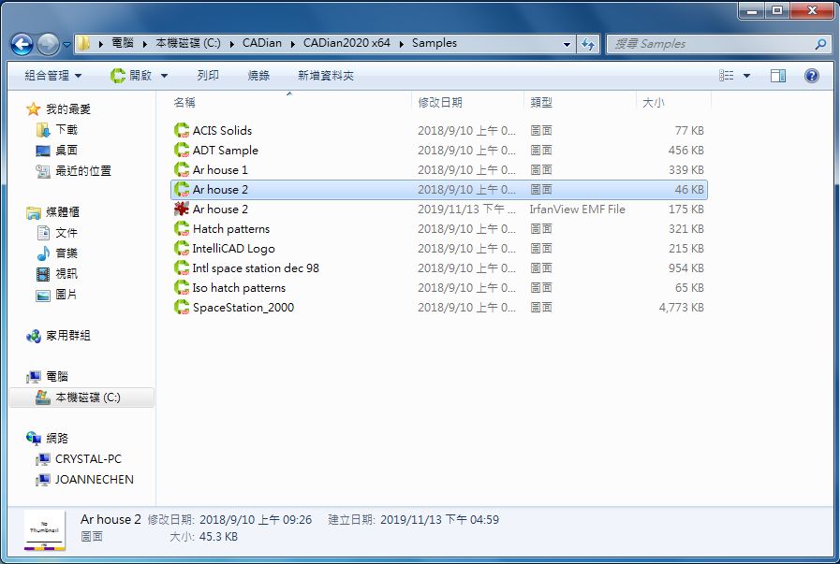Click the Help question mark icon
Viewport: 840px width, 564px height.
tap(812, 76)
